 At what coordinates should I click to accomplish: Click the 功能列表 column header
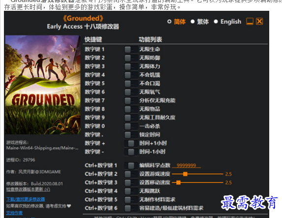(x=150, y=40)
